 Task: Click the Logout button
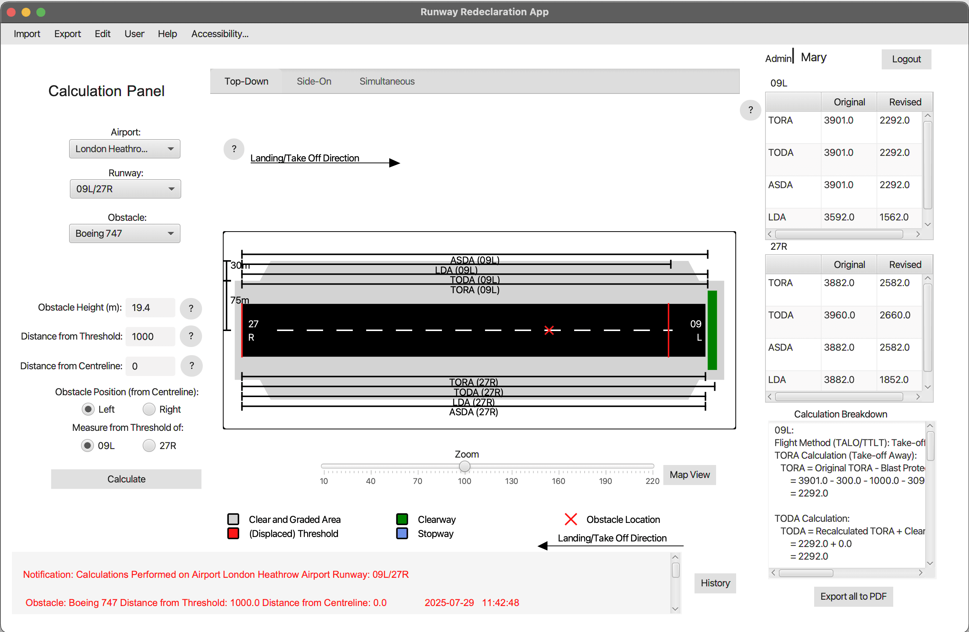click(906, 59)
